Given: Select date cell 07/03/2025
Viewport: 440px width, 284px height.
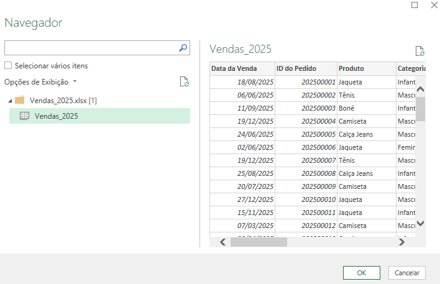Looking at the screenshot, I should [x=242, y=226].
